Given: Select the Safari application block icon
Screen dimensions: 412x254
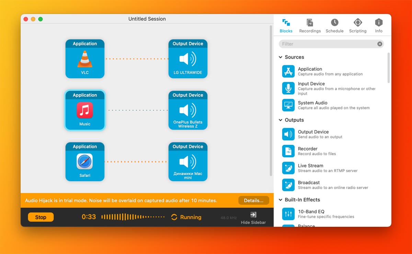Looking at the screenshot, I should pyautogui.click(x=85, y=162).
